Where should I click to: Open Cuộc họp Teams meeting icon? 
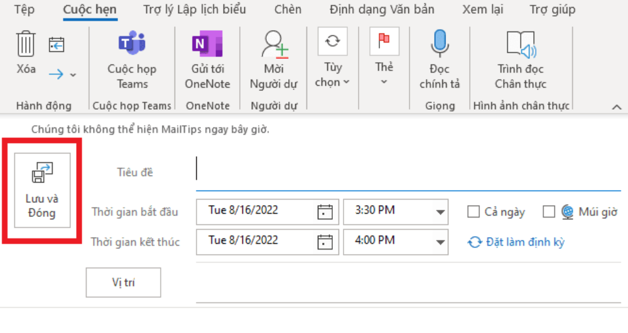(132, 43)
